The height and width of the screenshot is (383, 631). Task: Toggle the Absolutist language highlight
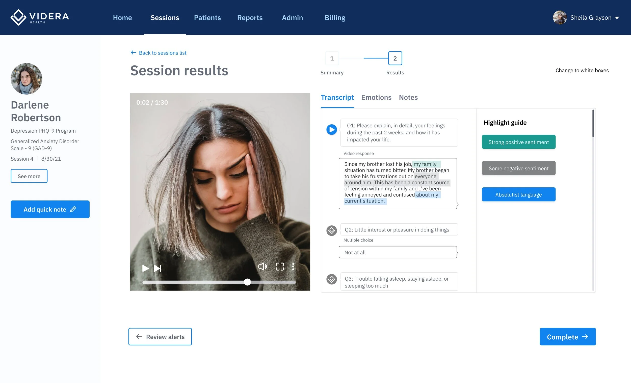coord(518,194)
